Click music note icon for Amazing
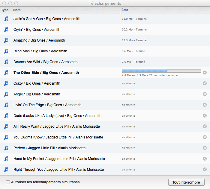The image size is (210, 189). point(6,40)
